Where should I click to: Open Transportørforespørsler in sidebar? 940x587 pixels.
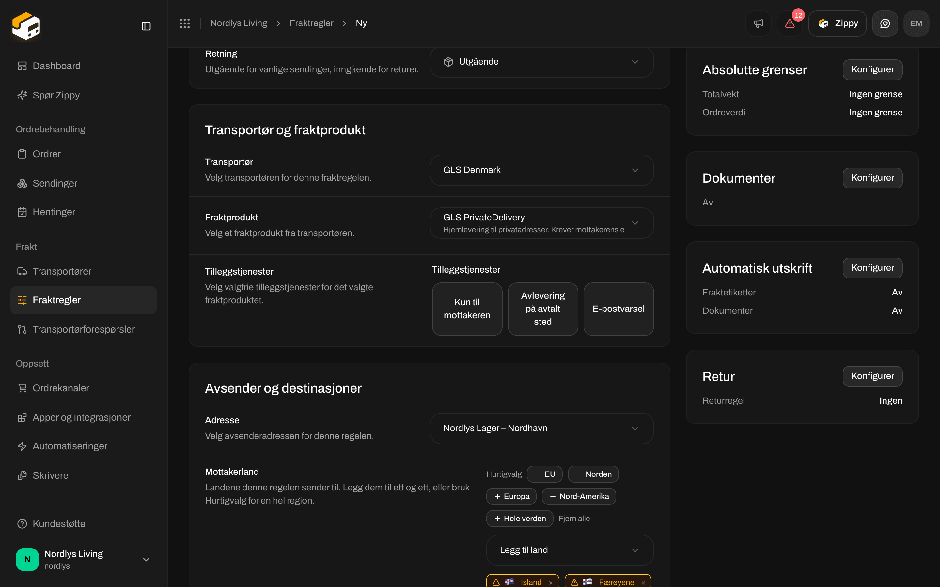click(84, 329)
